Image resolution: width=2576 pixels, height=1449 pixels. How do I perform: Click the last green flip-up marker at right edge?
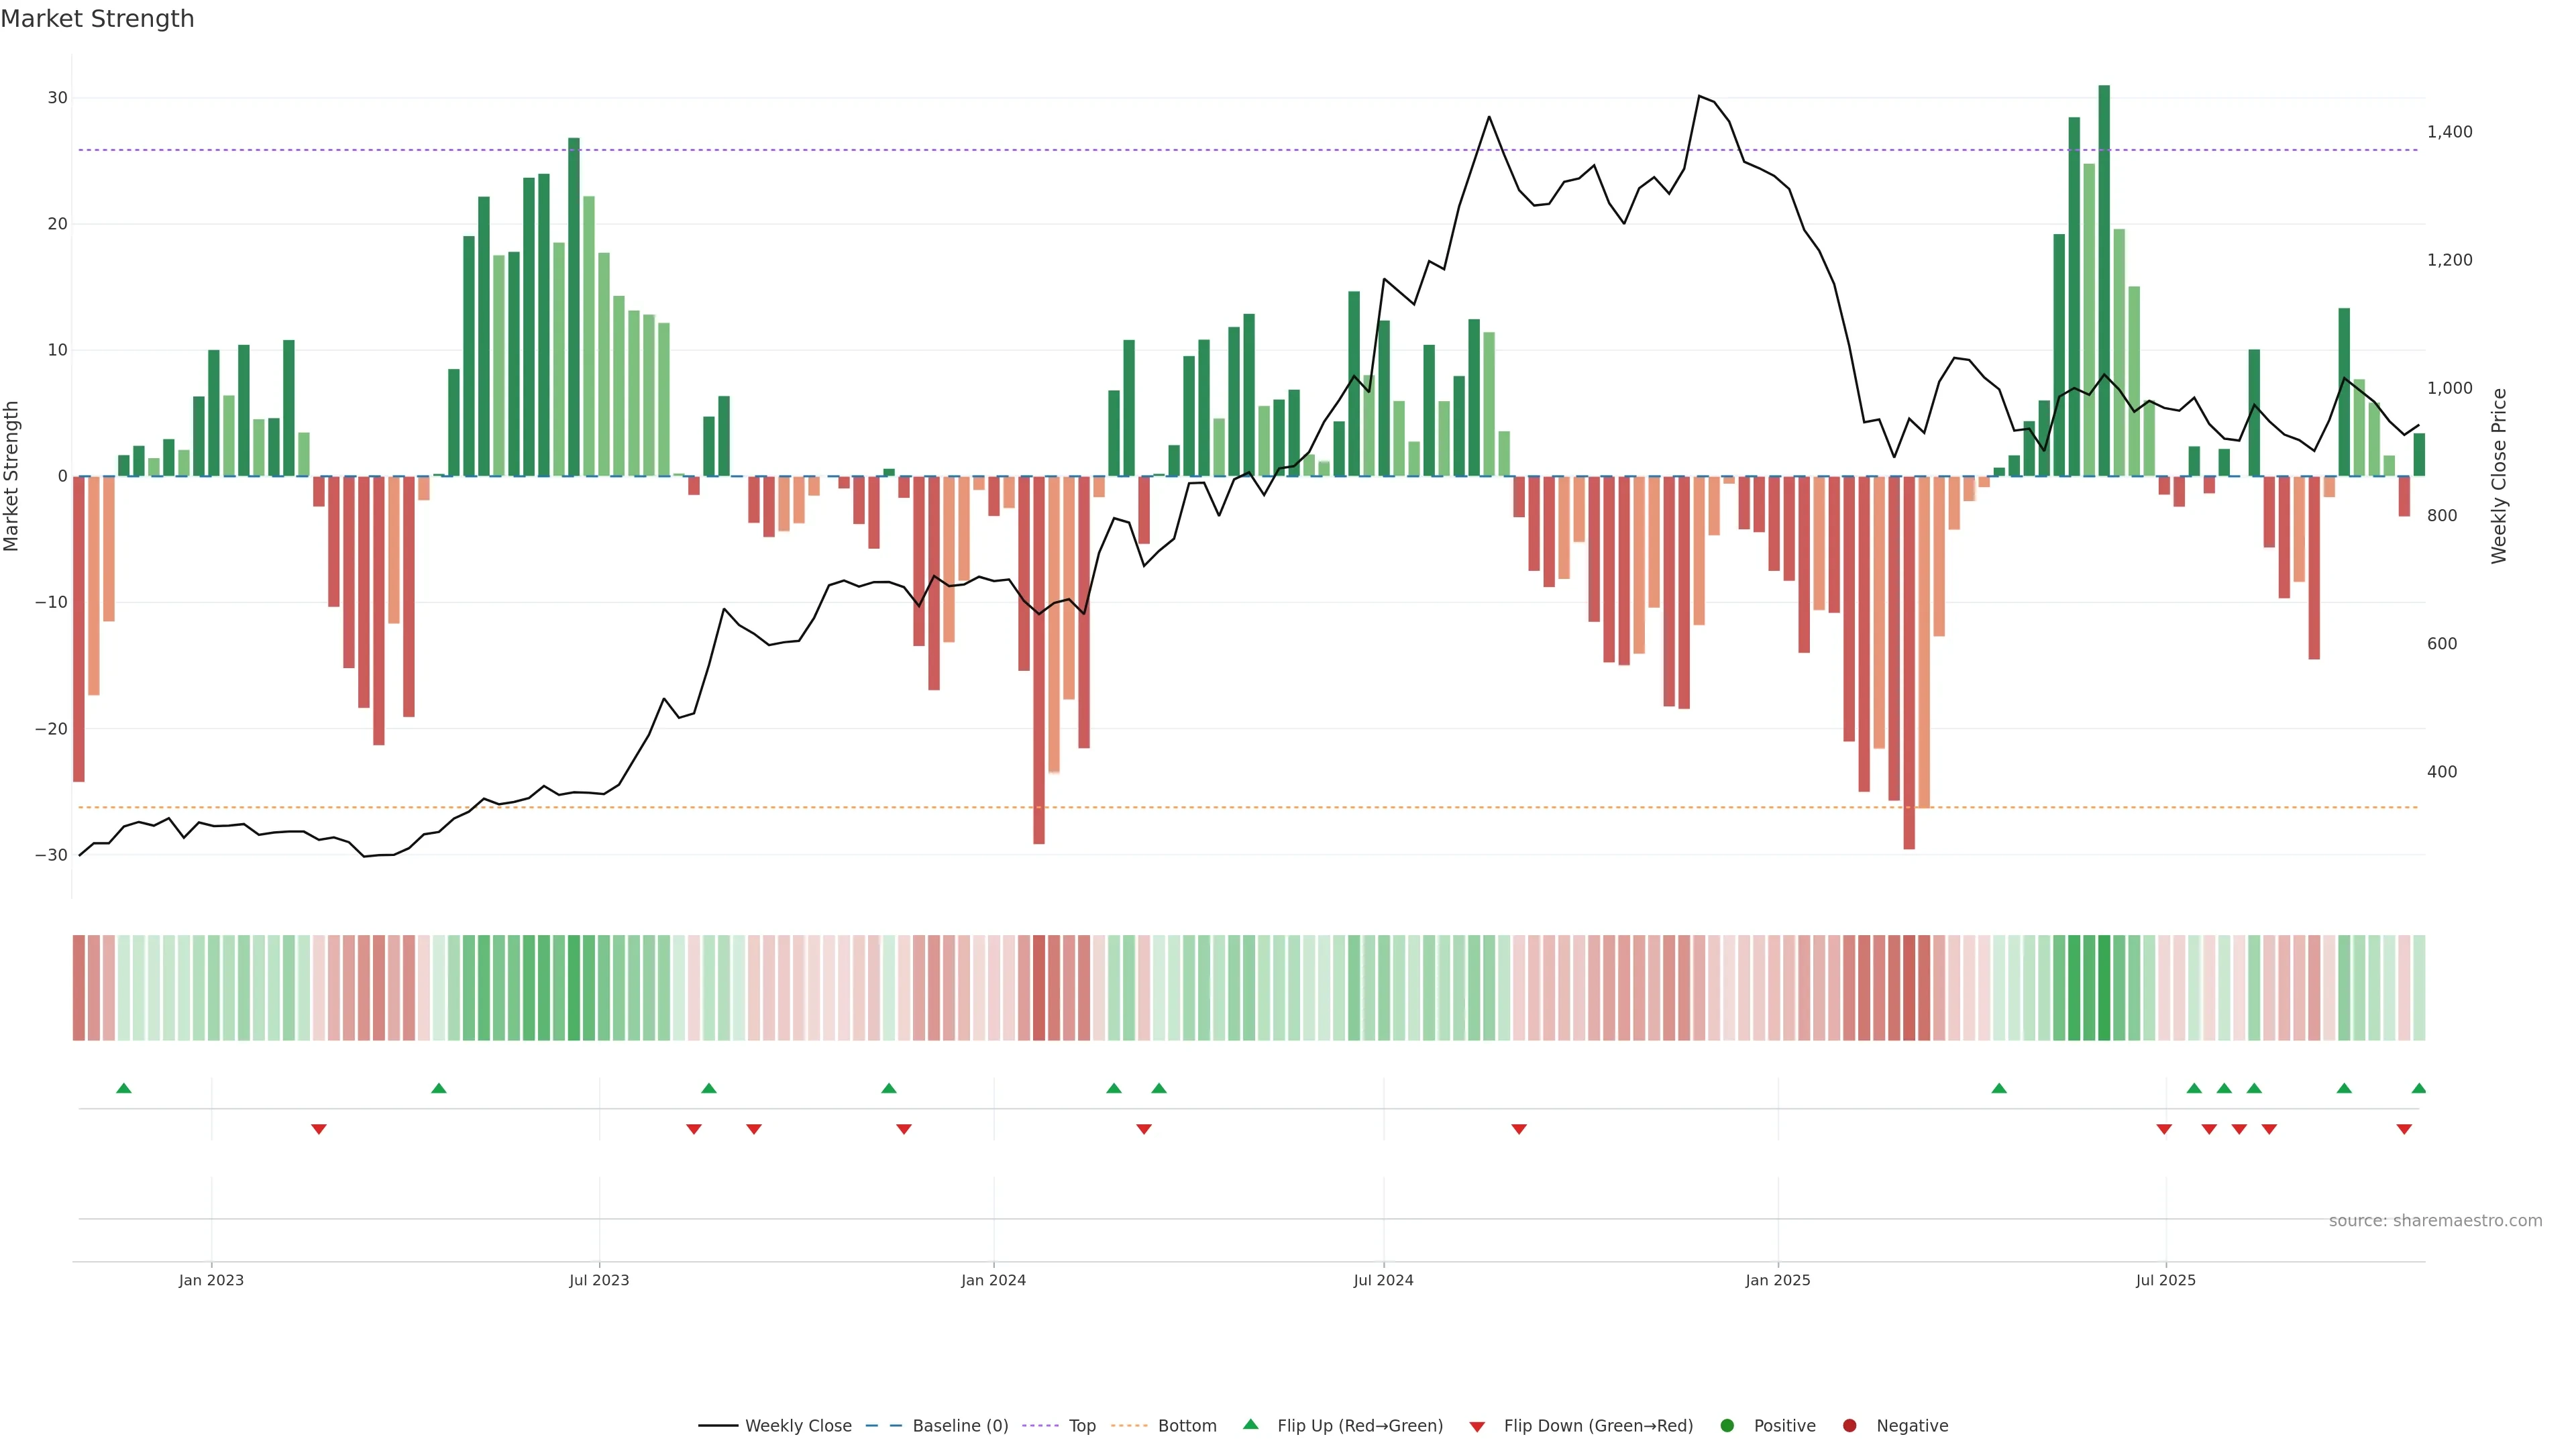(2418, 1088)
